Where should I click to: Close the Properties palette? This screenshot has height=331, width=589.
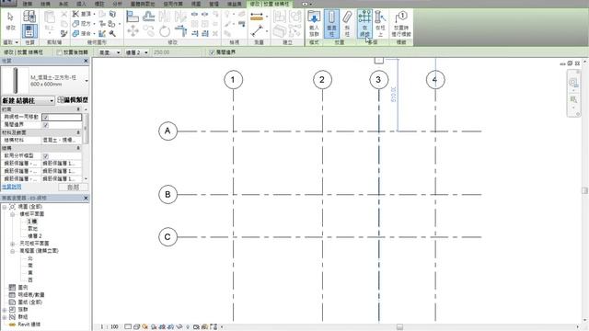coord(86,61)
